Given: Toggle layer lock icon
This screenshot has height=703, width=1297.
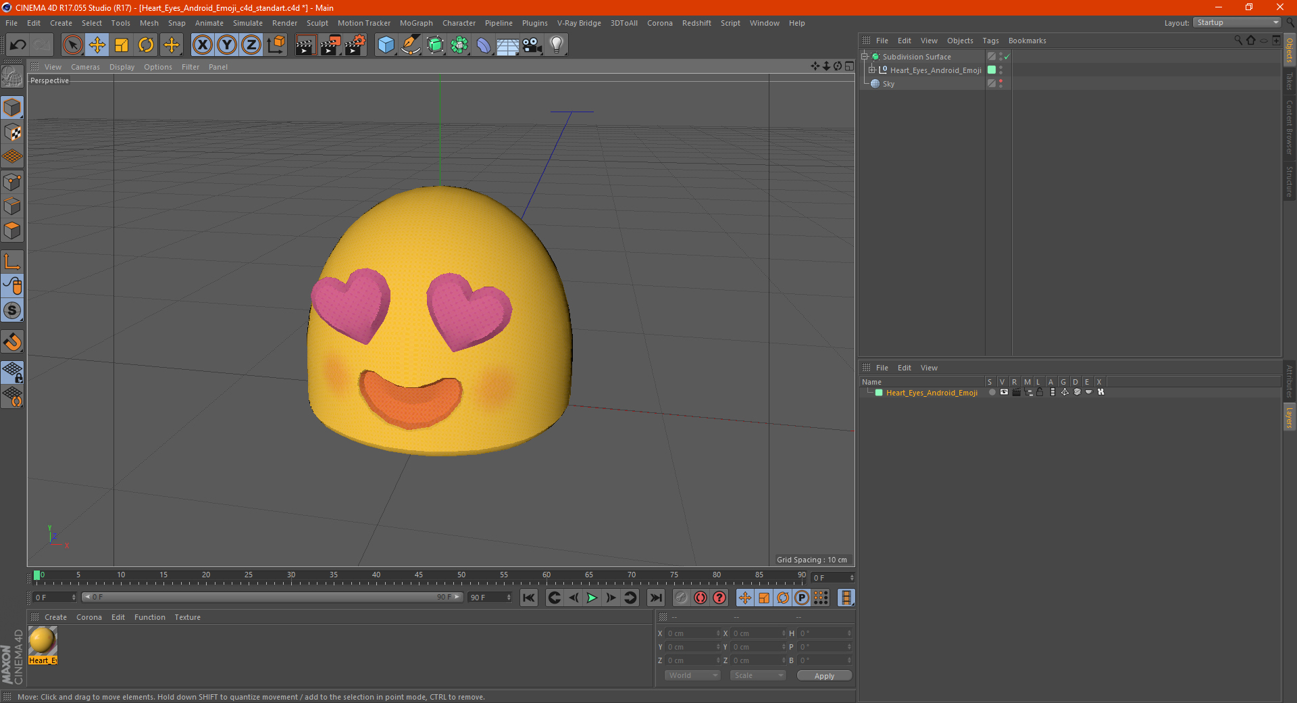Looking at the screenshot, I should [1040, 393].
